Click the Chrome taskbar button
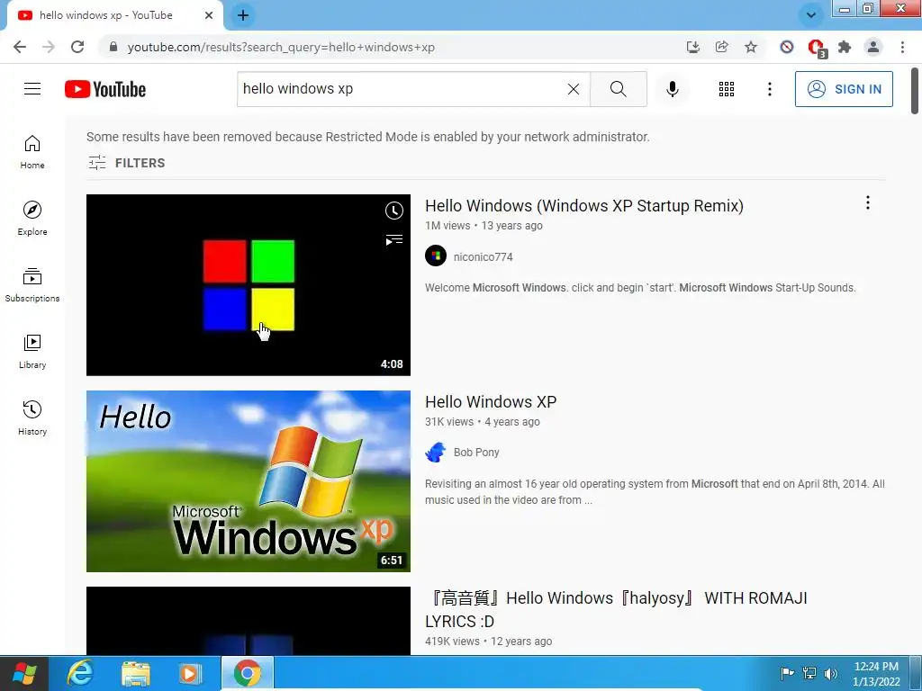The height and width of the screenshot is (691, 922). 248,673
